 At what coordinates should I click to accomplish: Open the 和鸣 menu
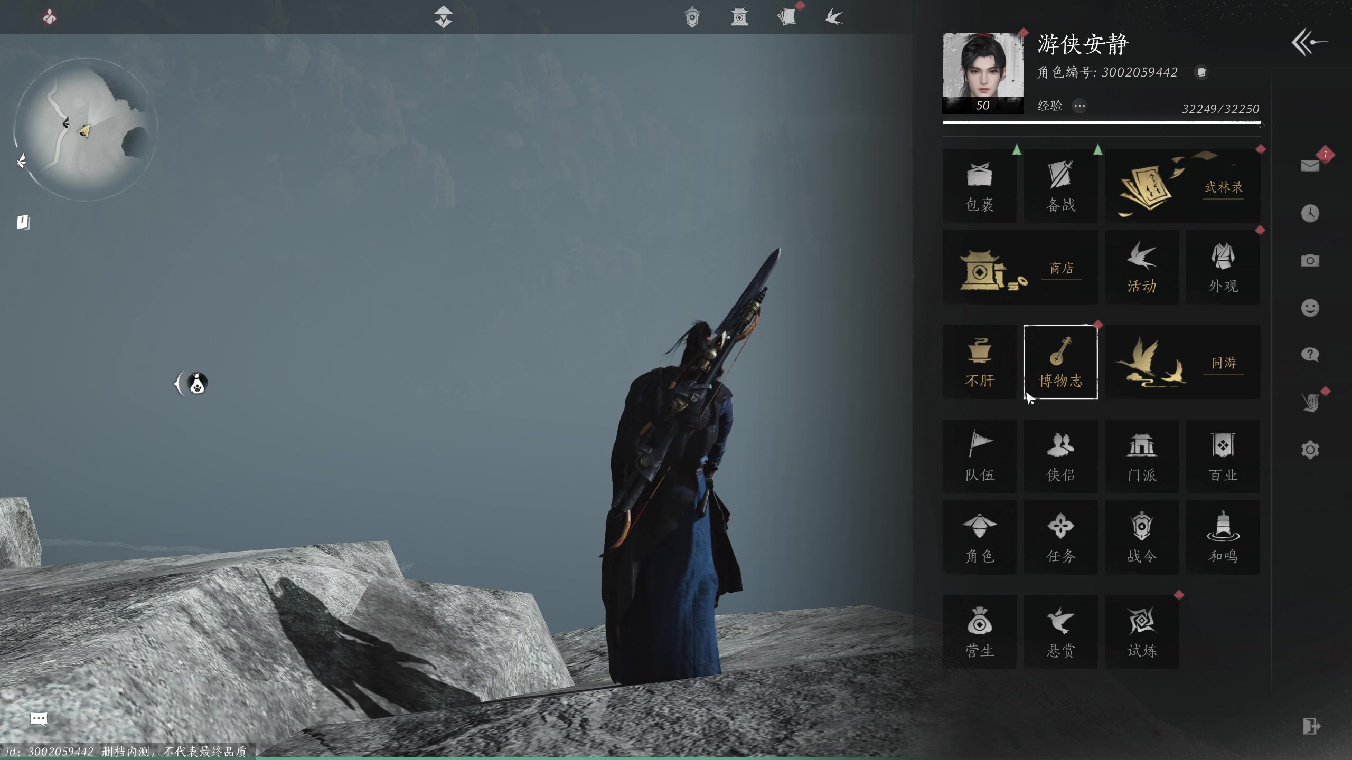(1223, 538)
